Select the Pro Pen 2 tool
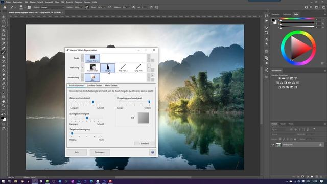This screenshot has height=184, width=327. [123, 68]
